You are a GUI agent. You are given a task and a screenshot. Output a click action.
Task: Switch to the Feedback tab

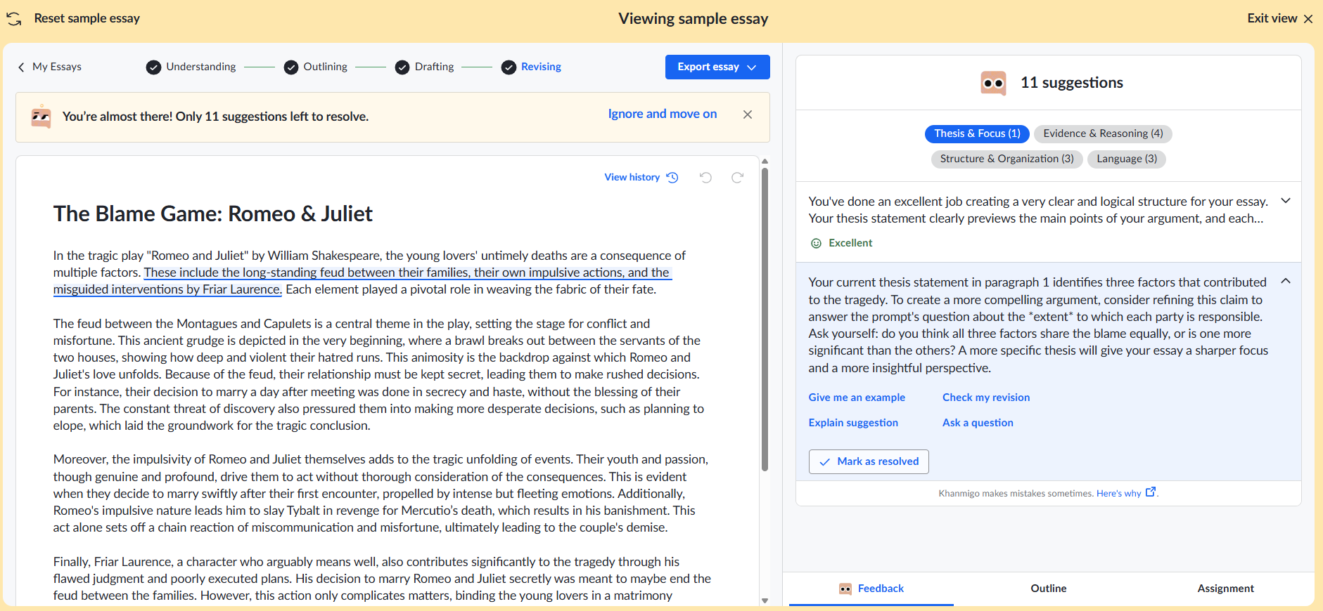tap(871, 589)
